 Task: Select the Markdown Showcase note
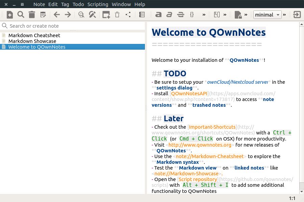(x=73, y=41)
